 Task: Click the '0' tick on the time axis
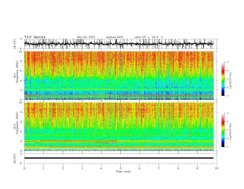pos(24,168)
